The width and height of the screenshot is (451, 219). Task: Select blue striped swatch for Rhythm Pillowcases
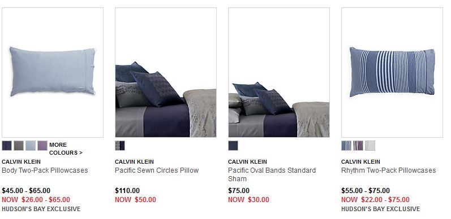(x=346, y=146)
